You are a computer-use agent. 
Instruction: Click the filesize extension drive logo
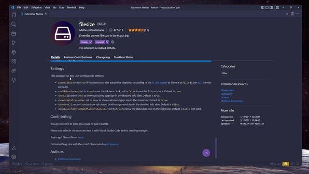pyautogui.click(x=63, y=33)
